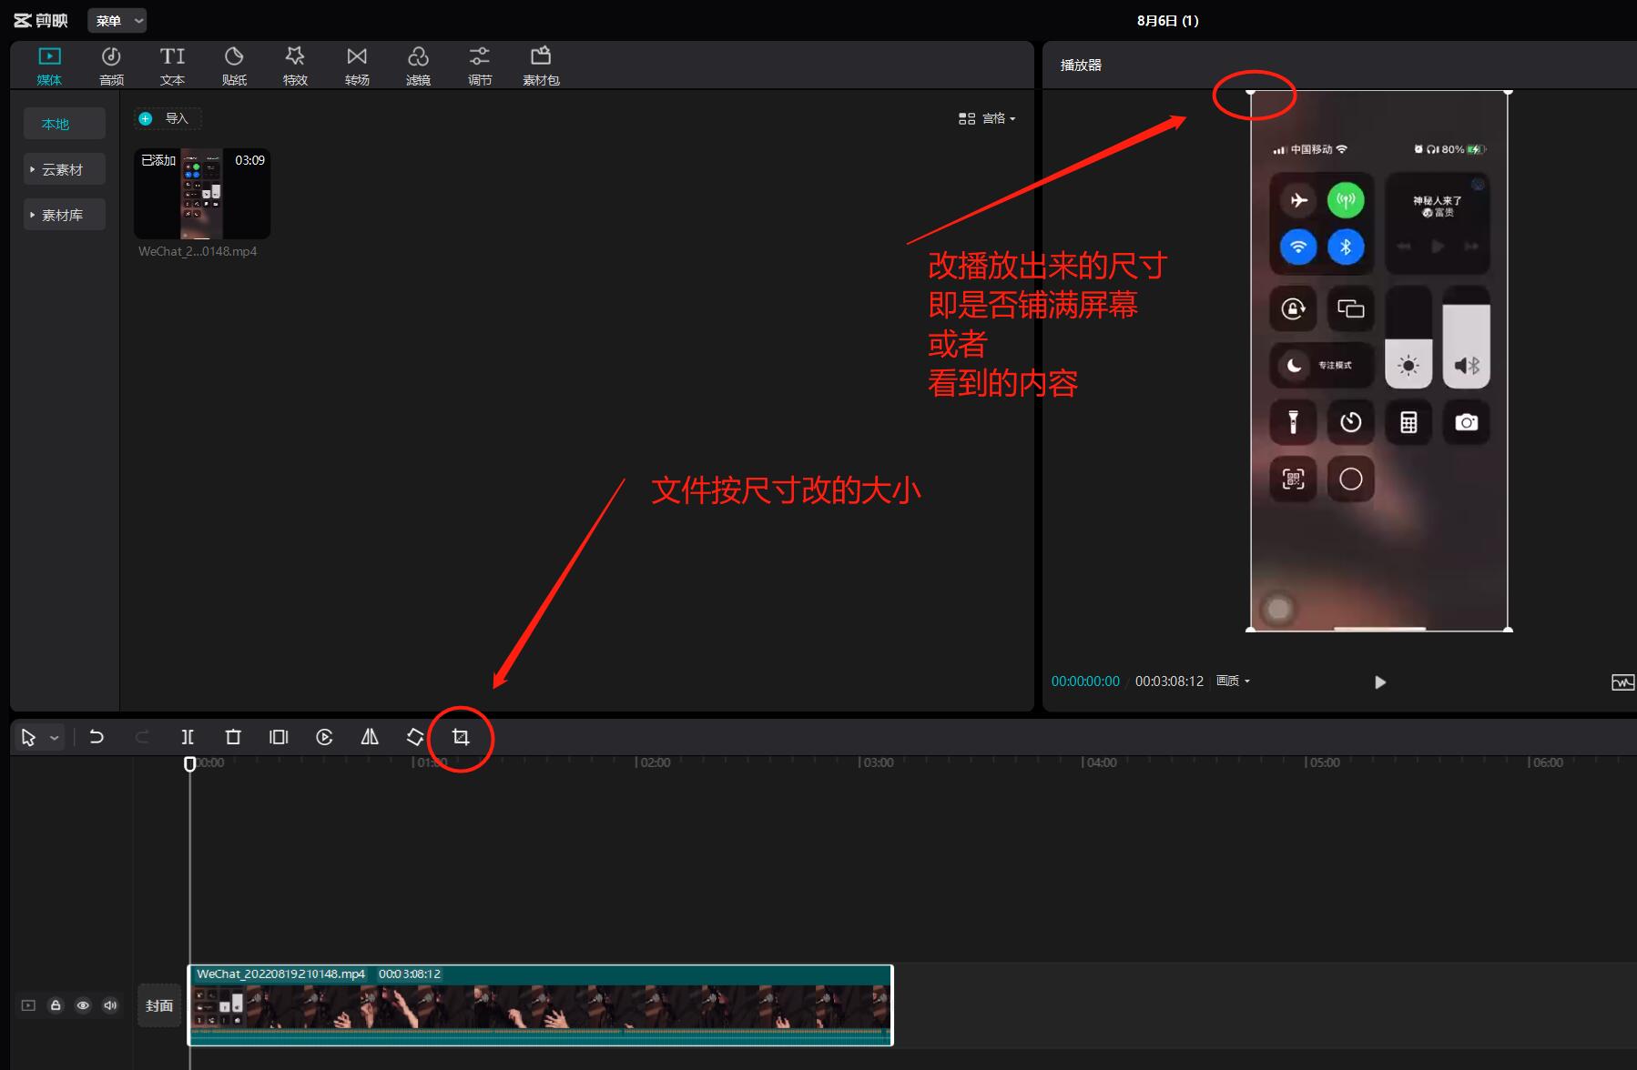Lock the main video track
1637x1070 pixels.
(56, 1005)
